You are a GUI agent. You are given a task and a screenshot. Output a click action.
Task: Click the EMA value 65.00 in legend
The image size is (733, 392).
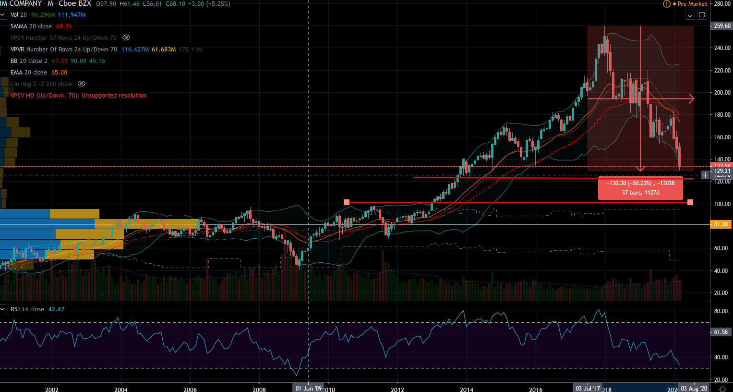tap(60, 72)
